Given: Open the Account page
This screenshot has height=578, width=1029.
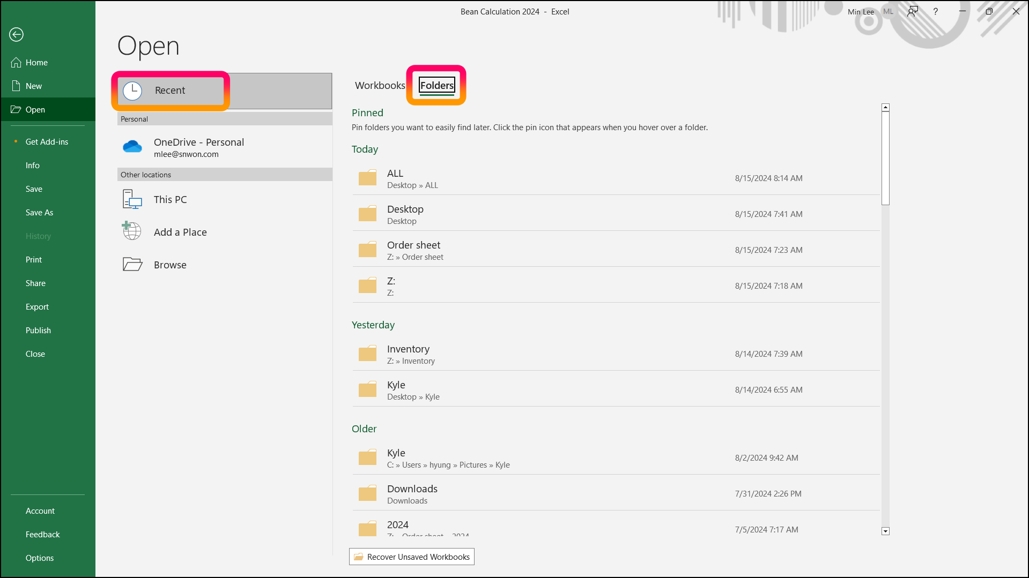Looking at the screenshot, I should tap(48, 511).
